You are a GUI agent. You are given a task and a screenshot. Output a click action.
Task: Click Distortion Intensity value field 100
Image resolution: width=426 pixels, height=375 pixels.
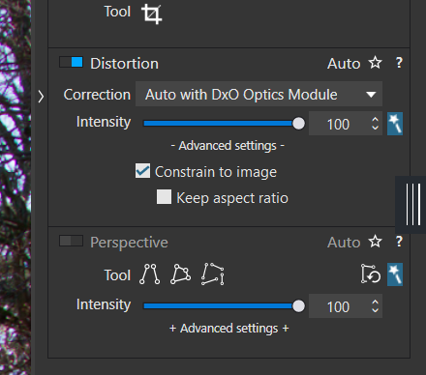tap(338, 124)
